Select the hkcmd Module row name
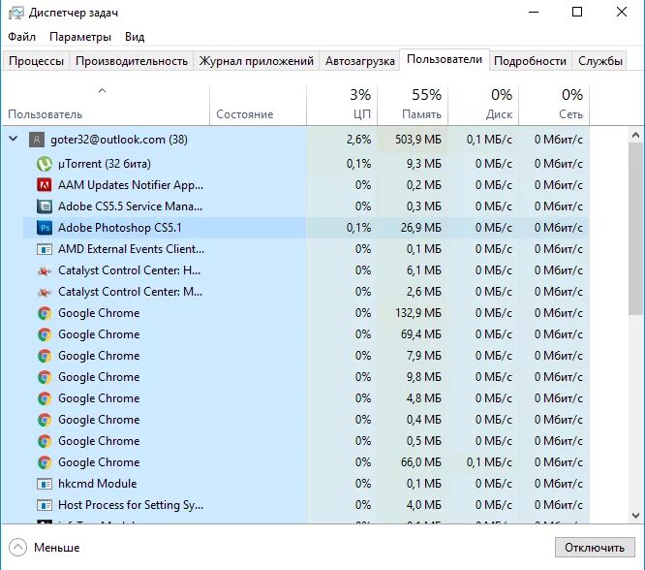645x570 pixels. pos(98,484)
